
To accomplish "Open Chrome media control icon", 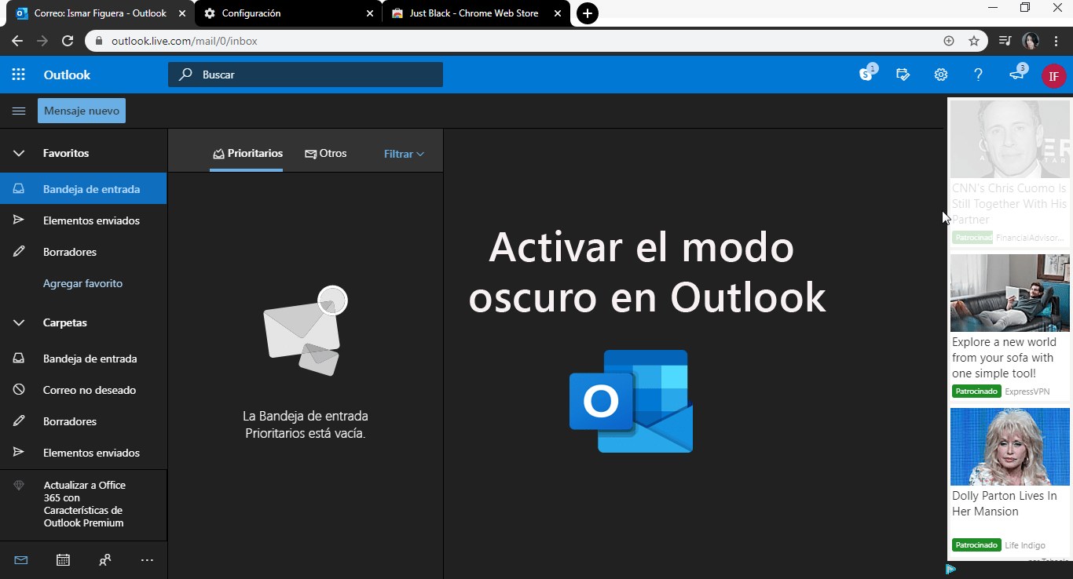I will [x=1005, y=41].
